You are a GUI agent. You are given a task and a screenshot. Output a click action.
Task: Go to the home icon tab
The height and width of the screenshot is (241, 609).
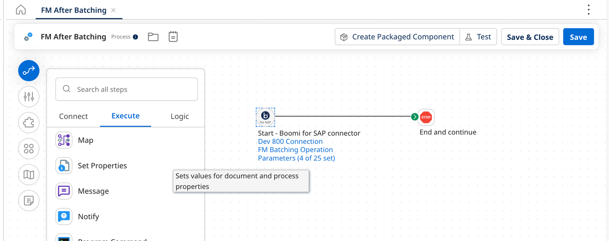21,9
